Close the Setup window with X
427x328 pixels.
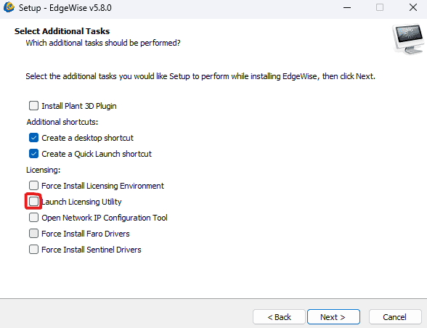pyautogui.click(x=413, y=8)
